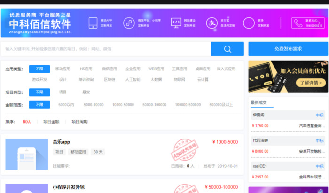
Task: Filter by 云计算 application type
Action: coord(203,80)
